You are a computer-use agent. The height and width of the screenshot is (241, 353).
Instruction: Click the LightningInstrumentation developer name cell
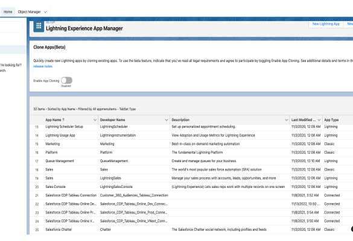click(x=118, y=136)
